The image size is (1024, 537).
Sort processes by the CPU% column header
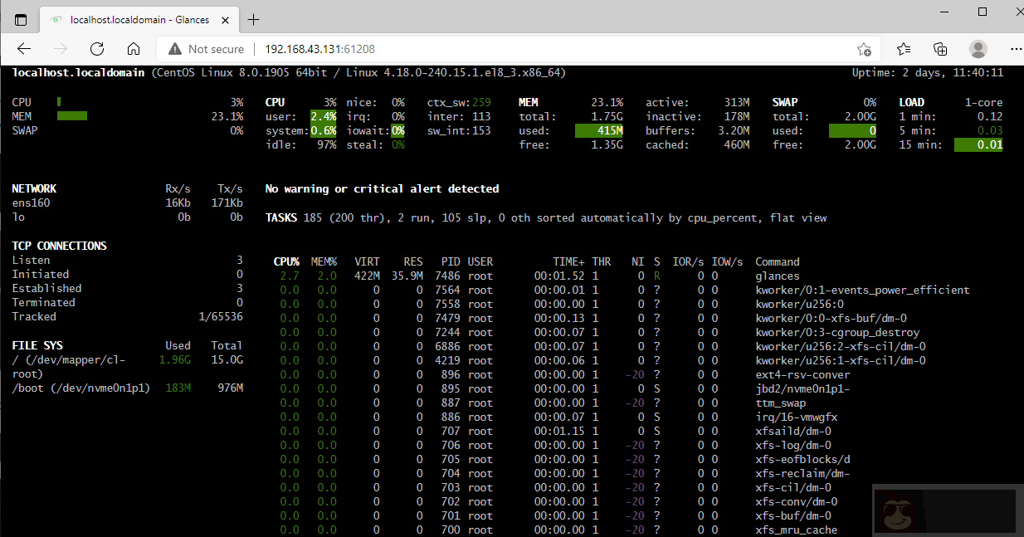pyautogui.click(x=286, y=261)
